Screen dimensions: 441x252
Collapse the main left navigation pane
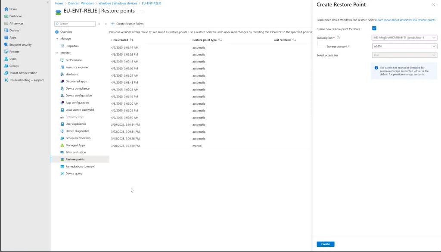point(47,2)
